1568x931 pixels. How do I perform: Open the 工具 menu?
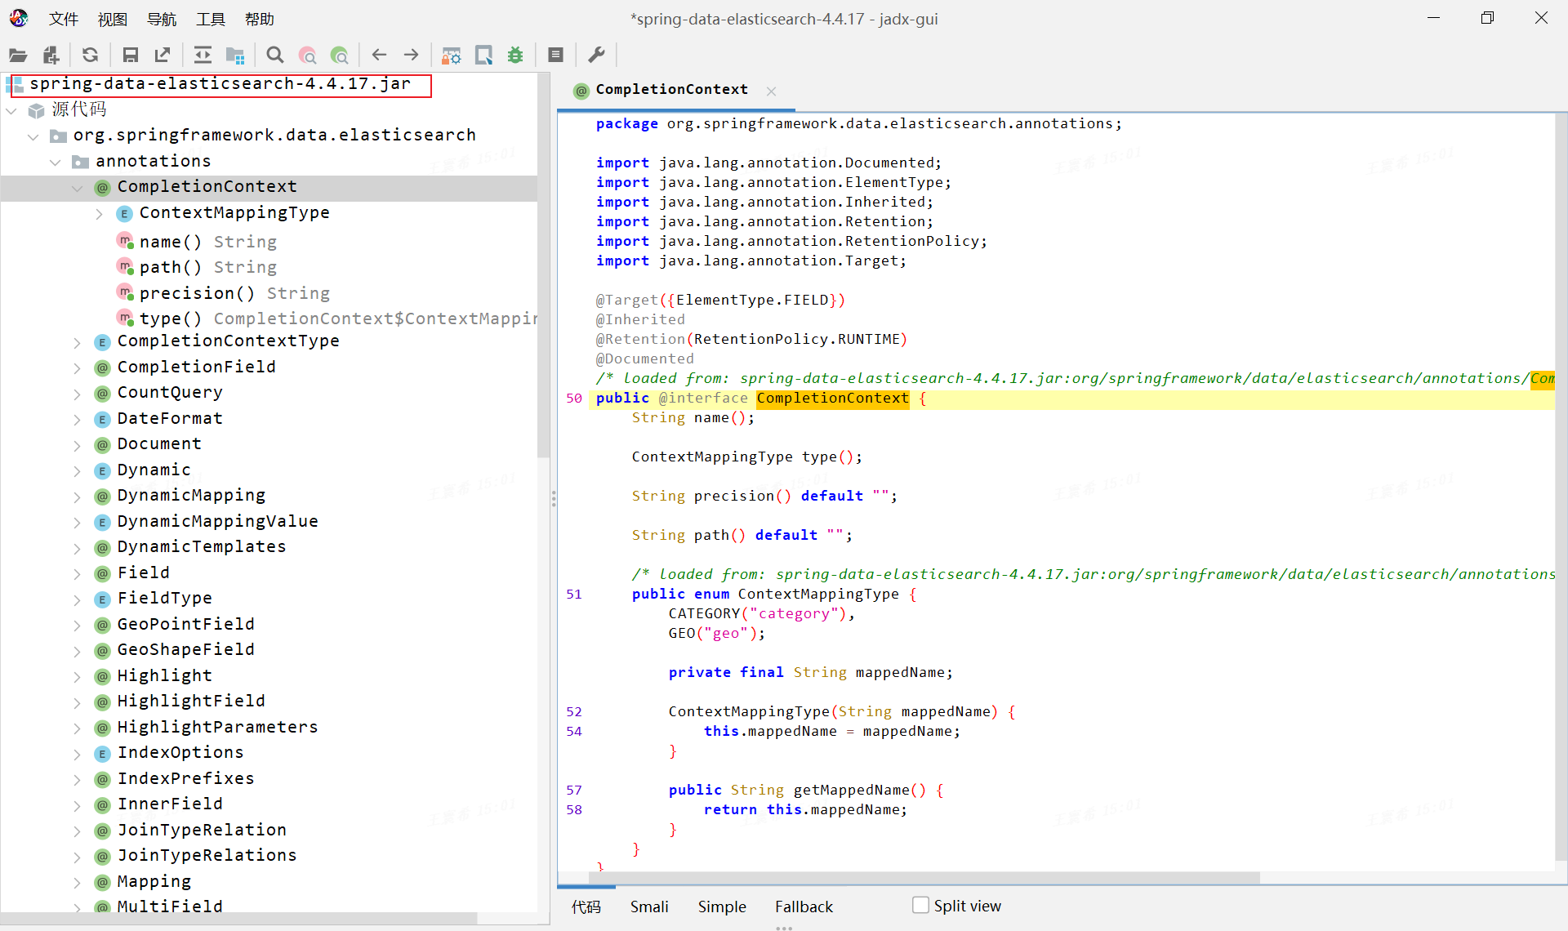tap(210, 19)
